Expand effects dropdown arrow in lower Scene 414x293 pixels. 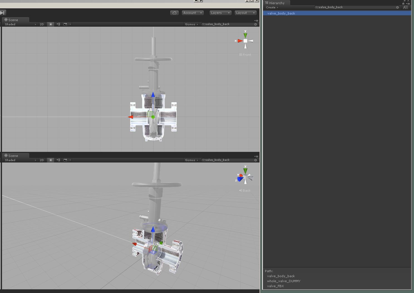70,160
